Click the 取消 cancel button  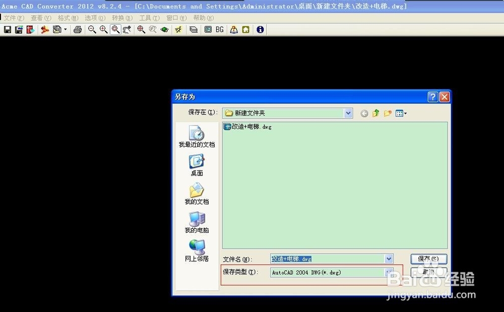(429, 272)
